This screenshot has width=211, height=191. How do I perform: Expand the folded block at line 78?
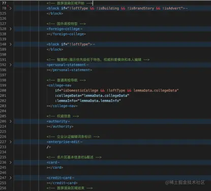(11, 8)
